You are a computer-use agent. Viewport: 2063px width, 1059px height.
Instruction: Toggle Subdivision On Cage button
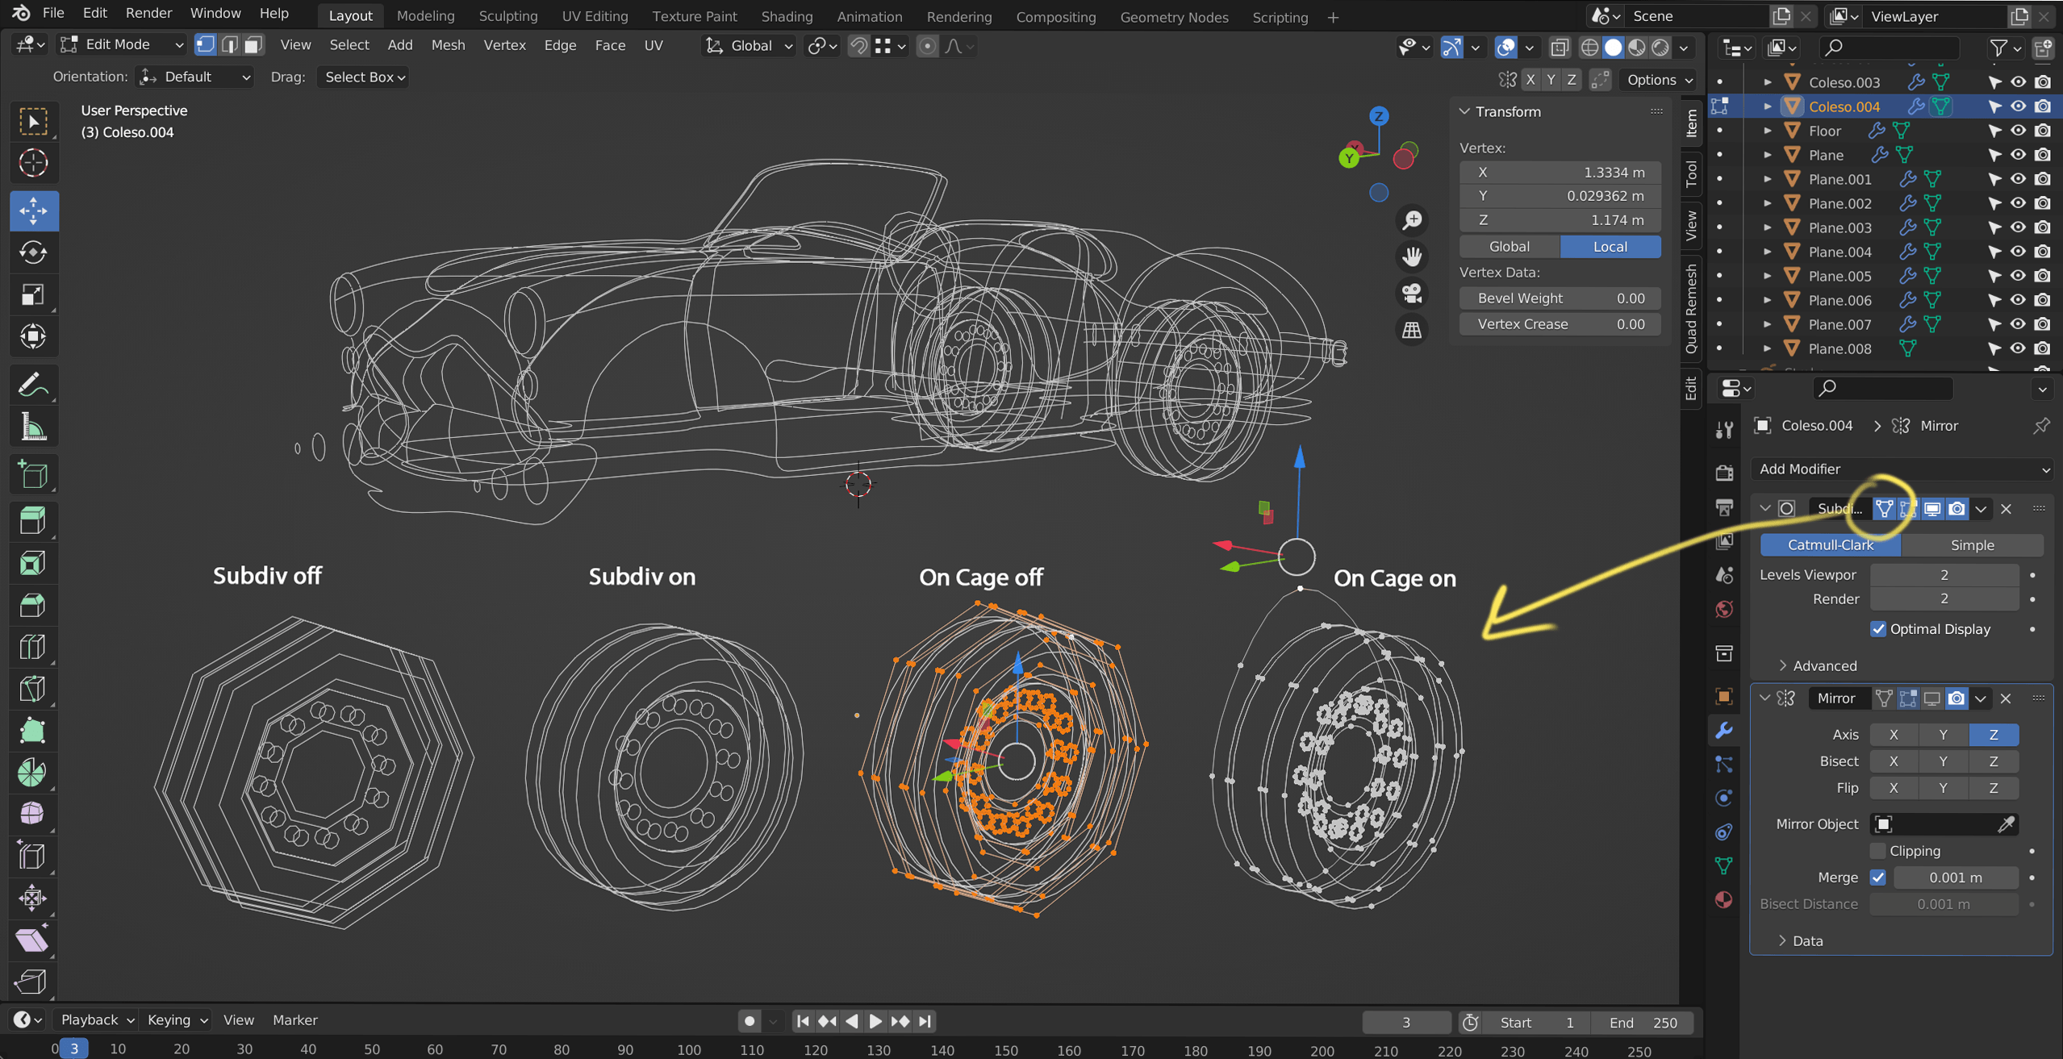[1884, 509]
